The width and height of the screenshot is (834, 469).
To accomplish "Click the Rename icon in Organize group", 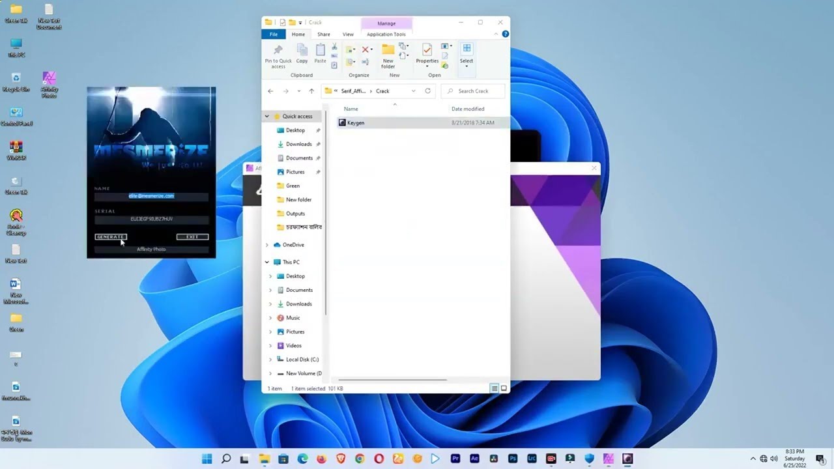I will 366,63.
